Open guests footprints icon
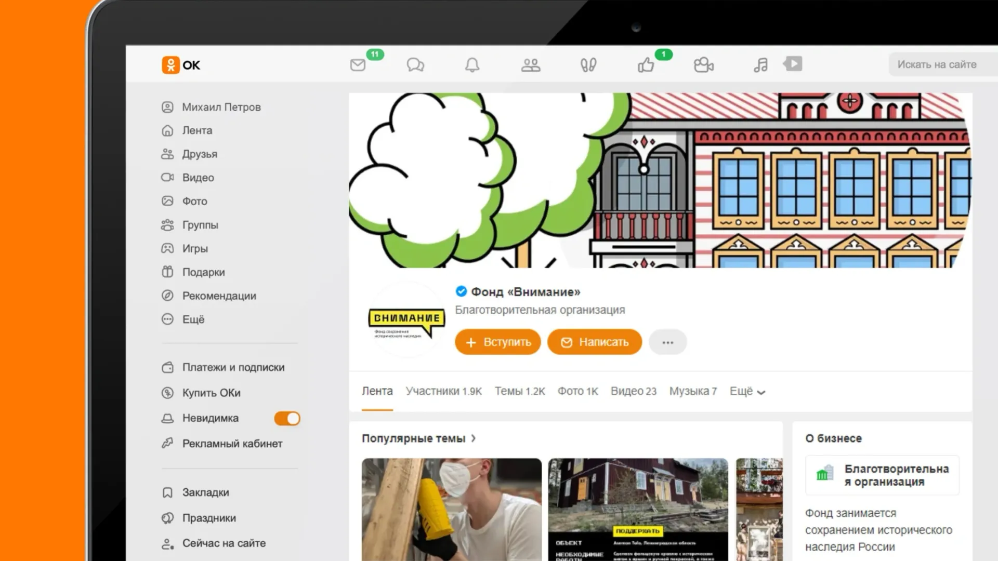998x561 pixels. pos(588,65)
